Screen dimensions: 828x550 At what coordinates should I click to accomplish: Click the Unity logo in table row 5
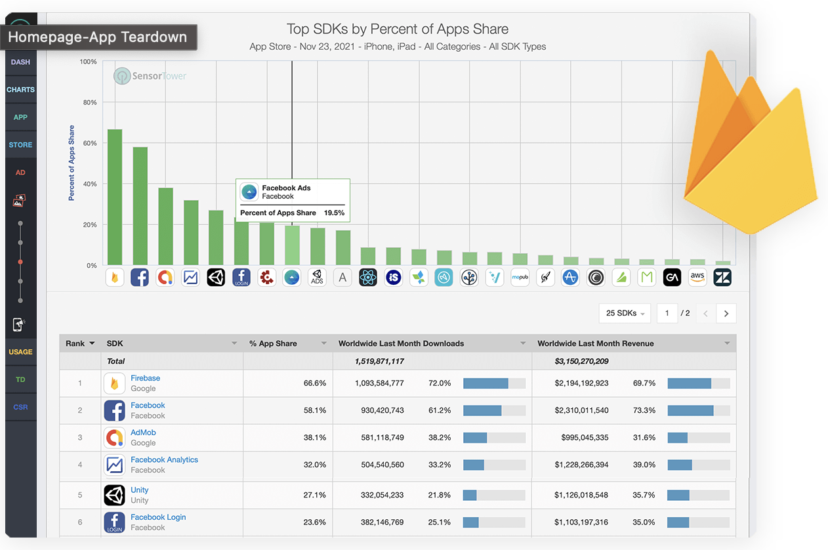[x=114, y=495]
